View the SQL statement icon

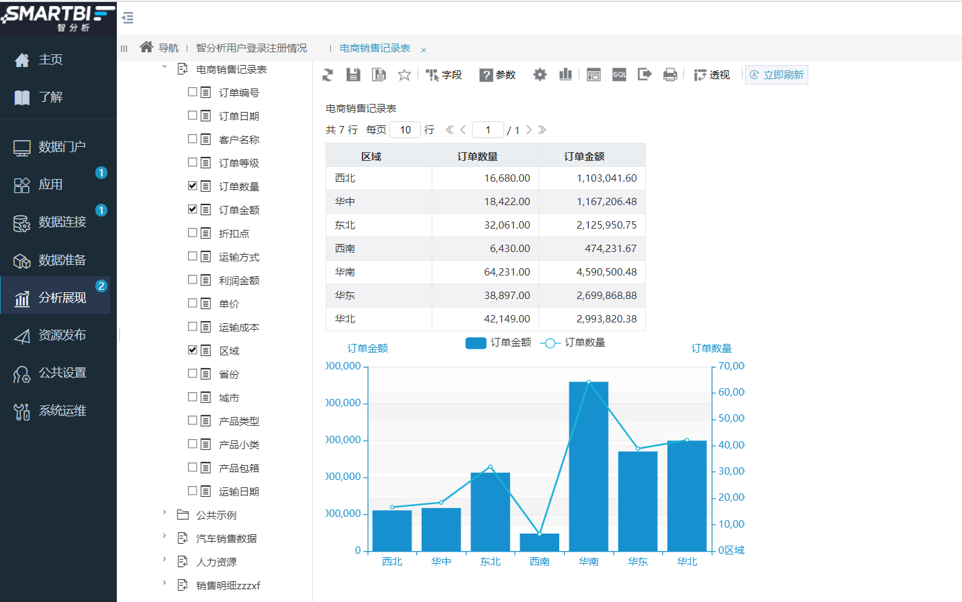coord(619,74)
